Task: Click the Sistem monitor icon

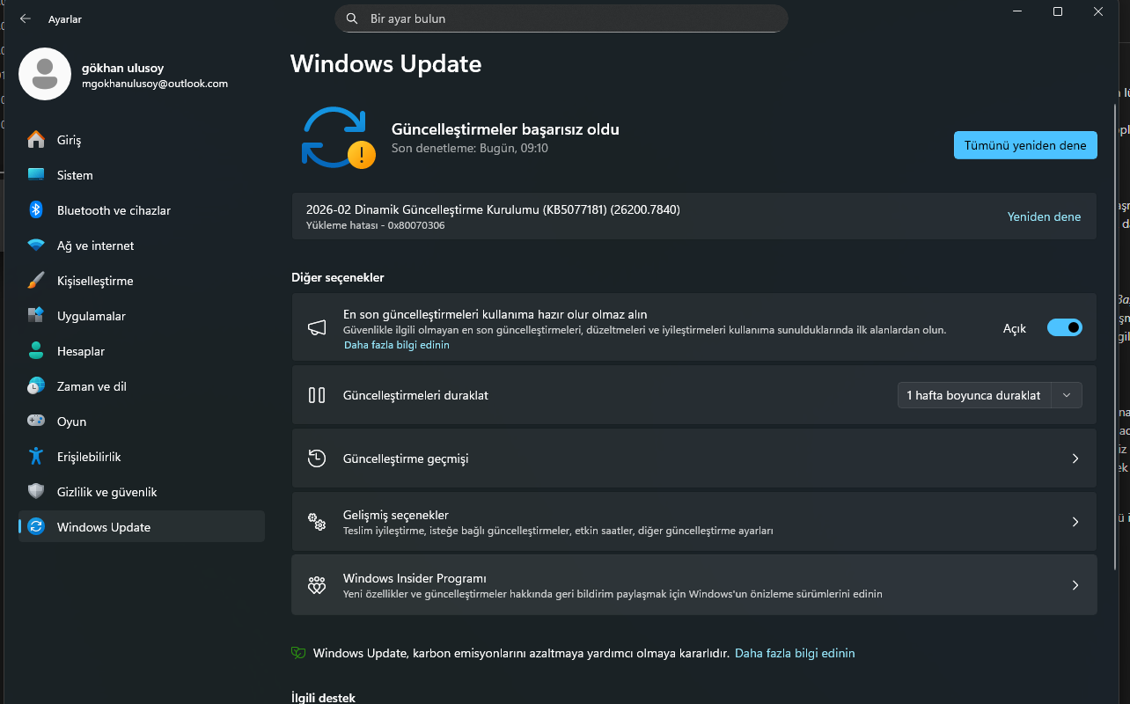Action: [x=36, y=175]
